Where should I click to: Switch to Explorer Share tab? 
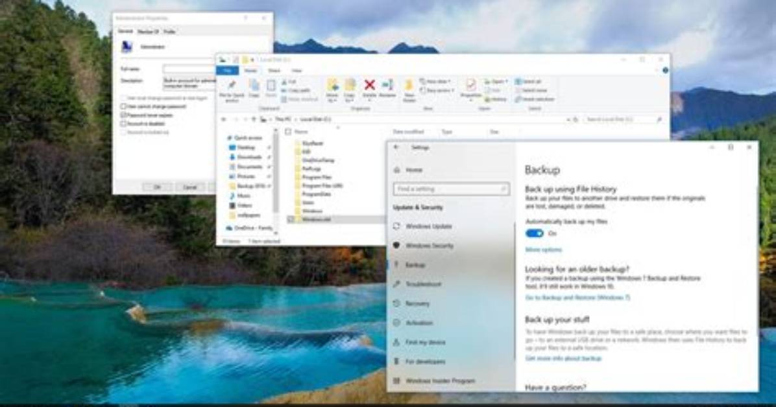(274, 71)
